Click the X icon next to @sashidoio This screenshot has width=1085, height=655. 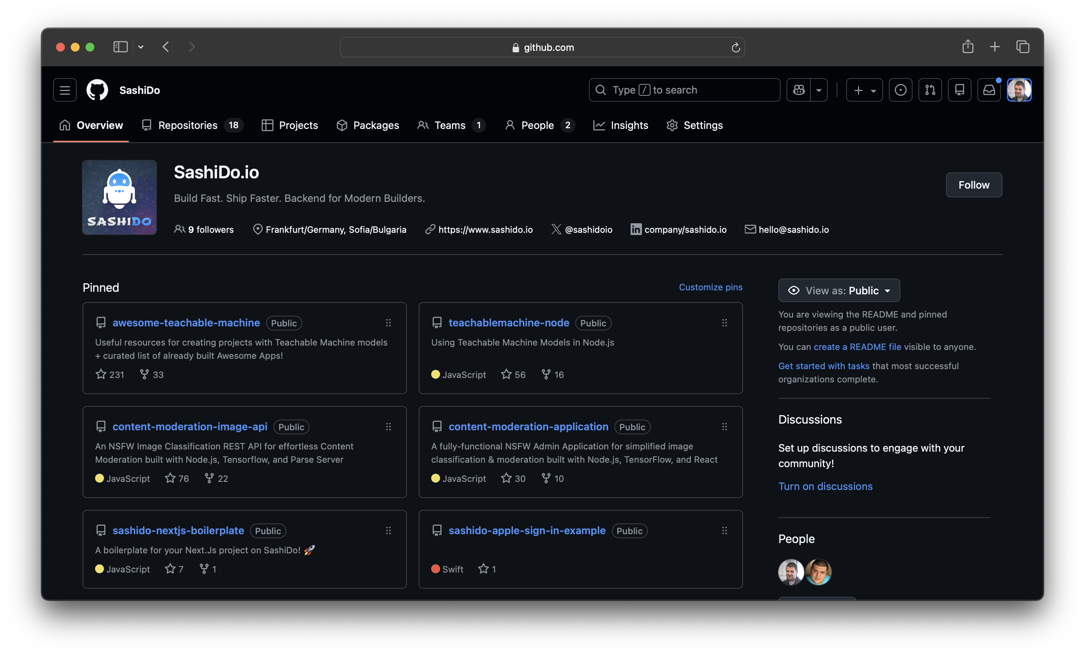556,230
